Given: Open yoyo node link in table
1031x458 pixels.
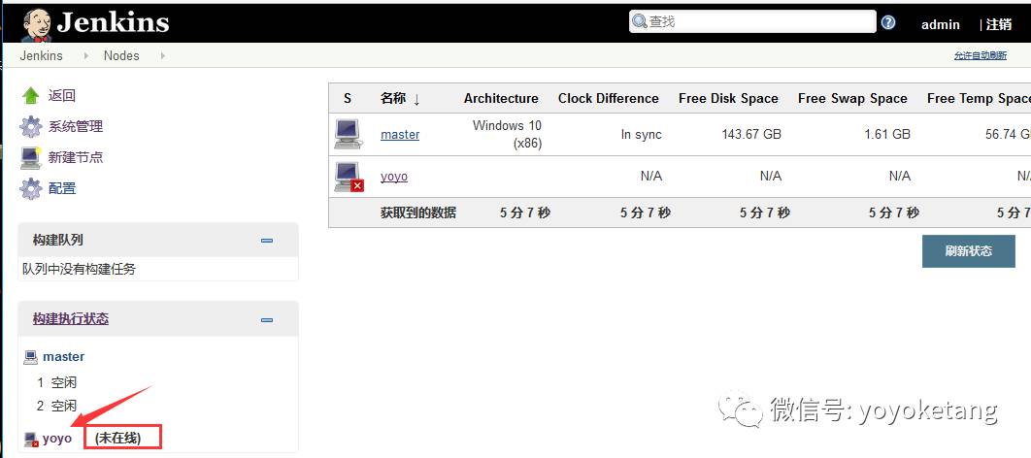Looking at the screenshot, I should (394, 176).
